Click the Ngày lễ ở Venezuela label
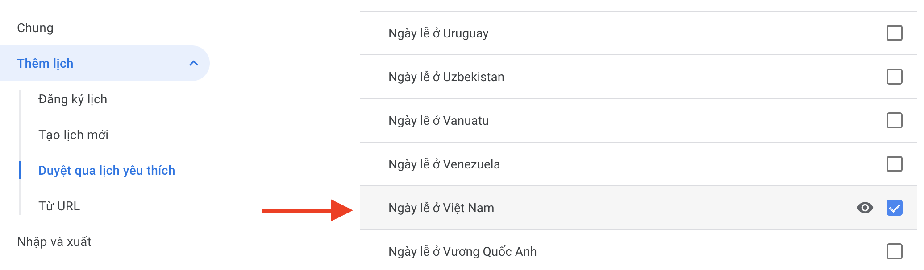 (x=444, y=164)
